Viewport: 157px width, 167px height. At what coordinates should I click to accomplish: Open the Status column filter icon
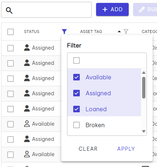[64, 32]
